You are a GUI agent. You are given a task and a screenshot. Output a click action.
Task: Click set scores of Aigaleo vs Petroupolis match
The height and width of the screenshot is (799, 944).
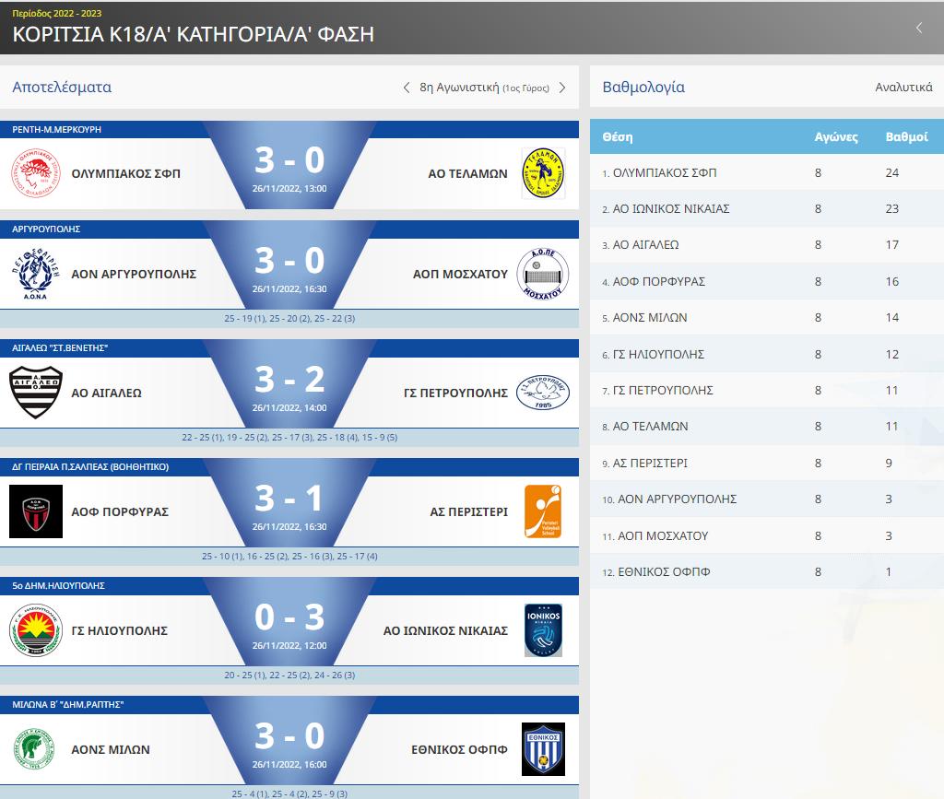tap(289, 438)
